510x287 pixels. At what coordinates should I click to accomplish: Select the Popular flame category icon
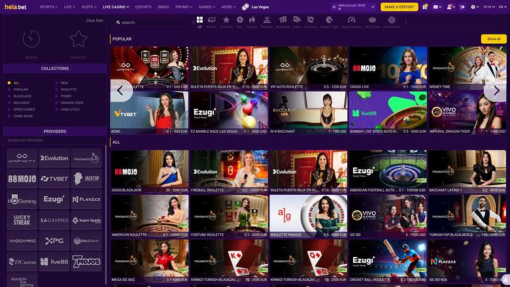(x=252, y=20)
